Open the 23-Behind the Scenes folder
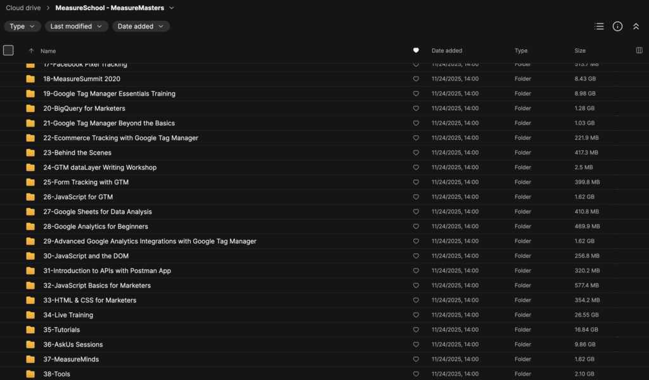 click(77, 153)
